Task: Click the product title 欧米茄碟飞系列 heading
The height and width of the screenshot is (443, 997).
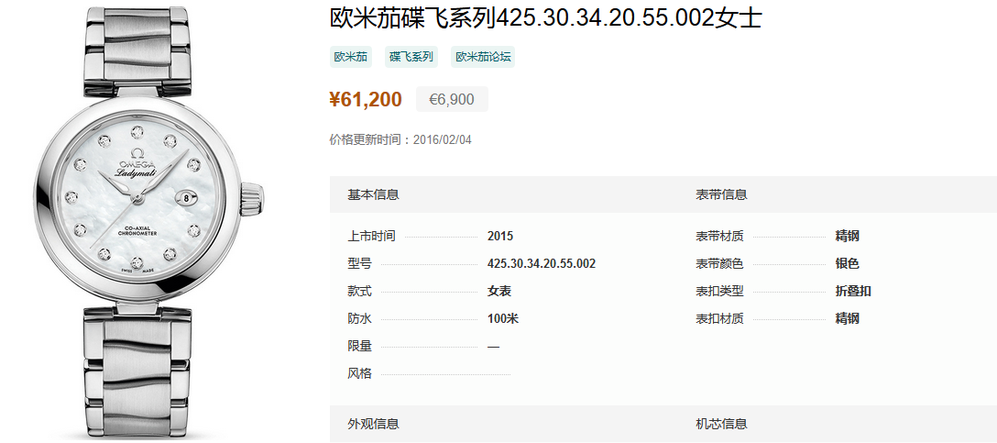Action: pyautogui.click(x=545, y=17)
